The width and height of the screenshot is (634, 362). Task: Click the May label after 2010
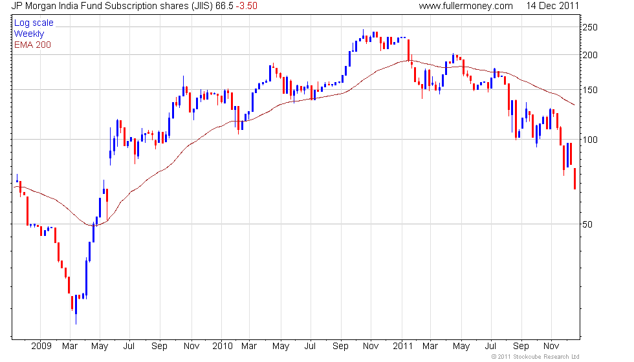click(x=281, y=346)
